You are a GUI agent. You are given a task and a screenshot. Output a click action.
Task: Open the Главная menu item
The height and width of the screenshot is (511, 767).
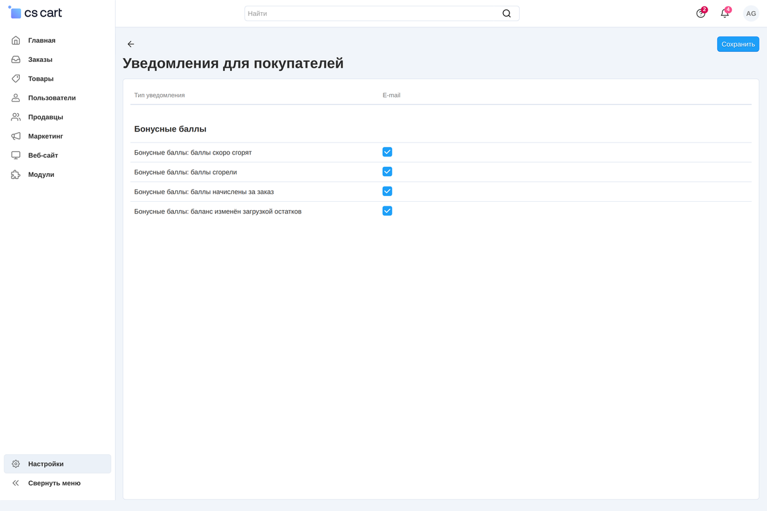point(58,40)
